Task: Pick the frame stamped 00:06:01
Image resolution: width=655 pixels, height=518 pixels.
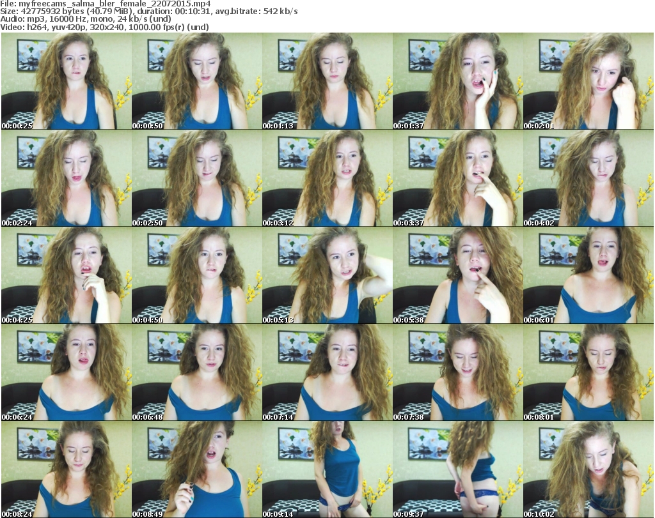Action: [x=588, y=275]
